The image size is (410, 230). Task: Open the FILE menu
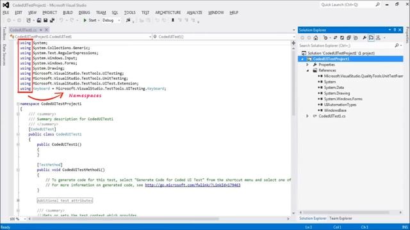(x=6, y=13)
